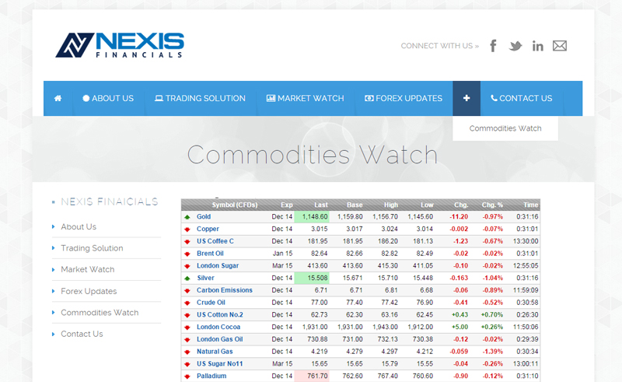622x382 pixels.
Task: Click the red down arrow beside Copper
Action: pyautogui.click(x=187, y=230)
